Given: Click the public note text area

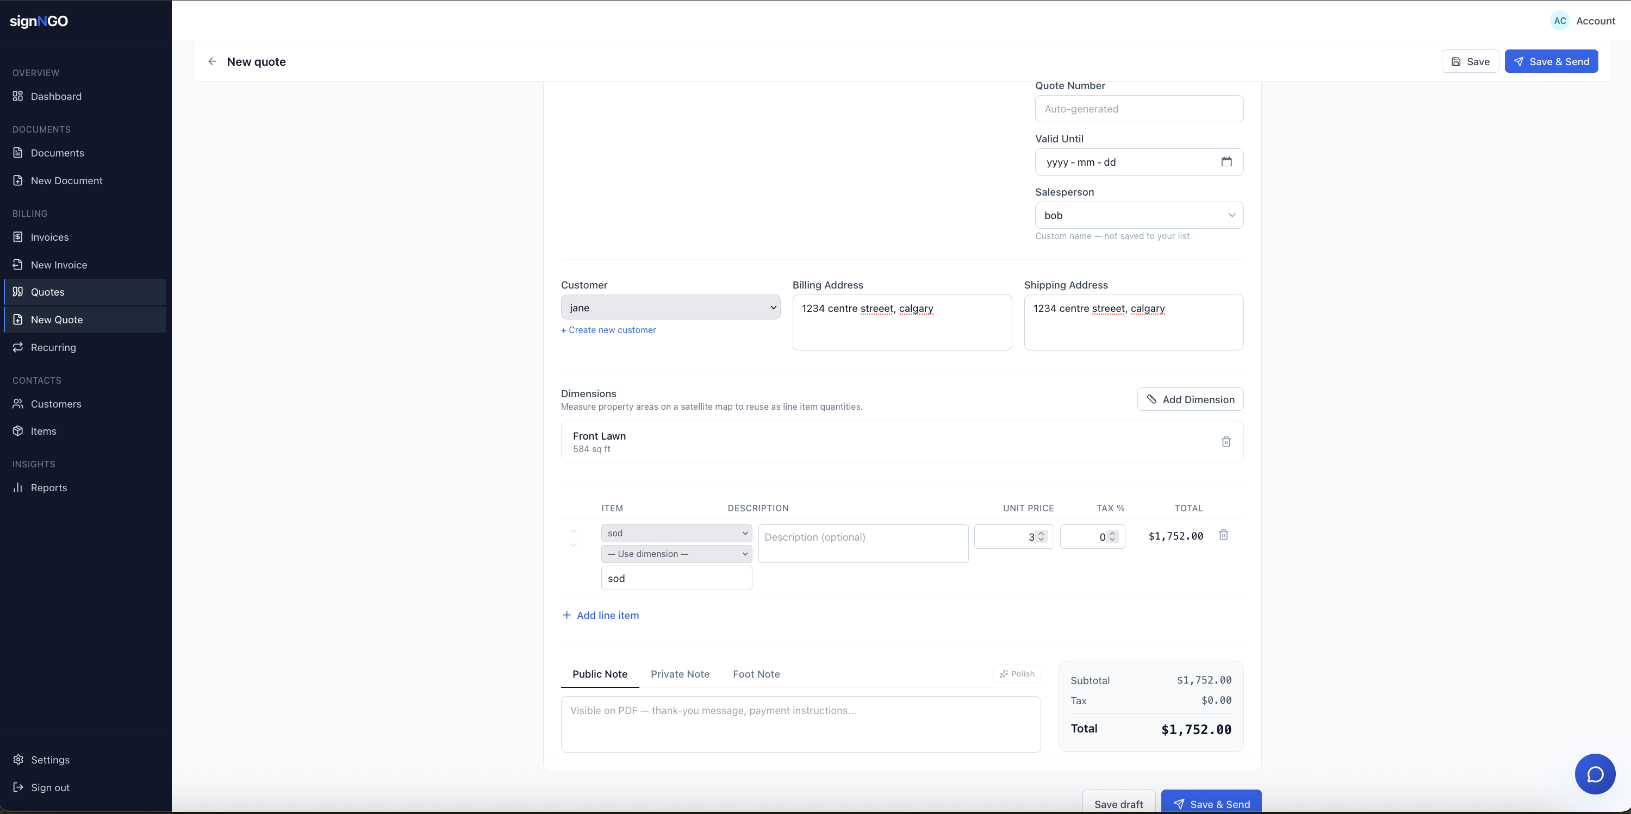Looking at the screenshot, I should point(801,724).
